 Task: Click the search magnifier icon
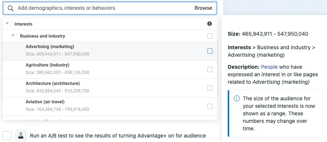pos(11,8)
